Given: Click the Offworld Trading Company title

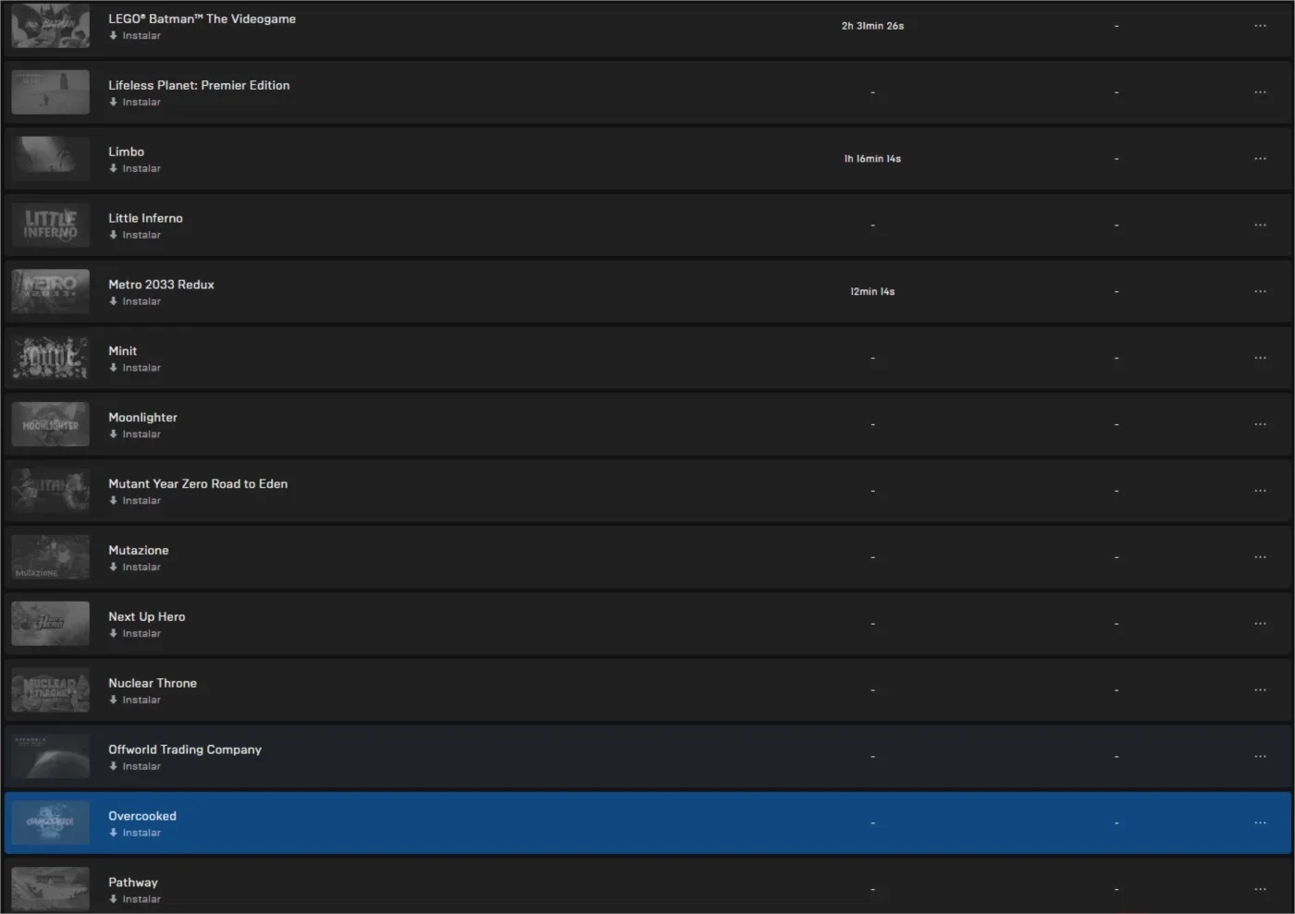Looking at the screenshot, I should pyautogui.click(x=185, y=750).
